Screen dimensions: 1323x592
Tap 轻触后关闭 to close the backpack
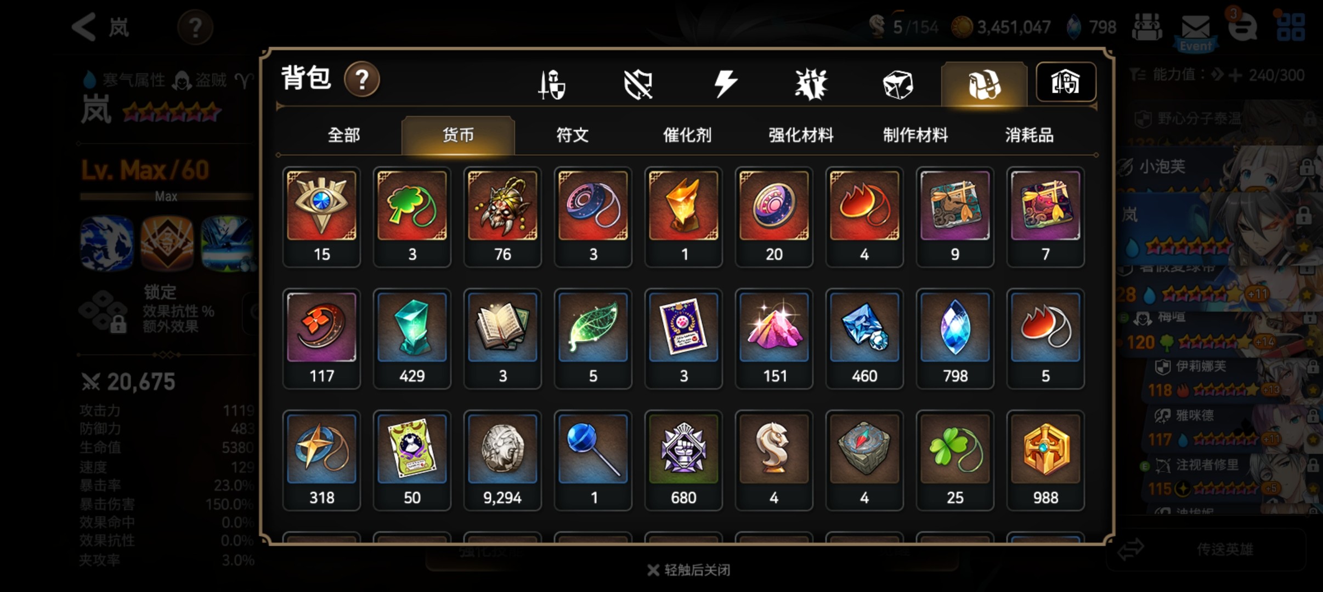689,570
